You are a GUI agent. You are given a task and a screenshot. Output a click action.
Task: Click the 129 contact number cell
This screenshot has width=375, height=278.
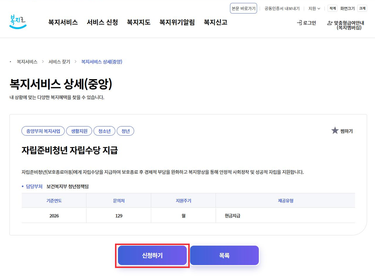point(119,216)
